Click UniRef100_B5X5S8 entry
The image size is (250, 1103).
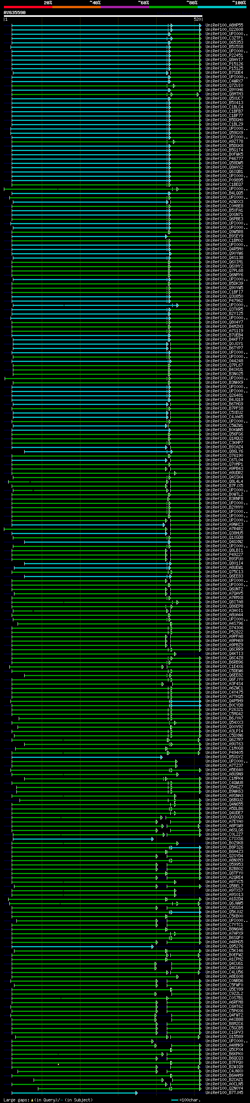224,47
